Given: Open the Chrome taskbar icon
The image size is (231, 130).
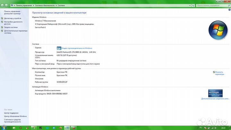Looking at the screenshot, I should click(34, 128).
